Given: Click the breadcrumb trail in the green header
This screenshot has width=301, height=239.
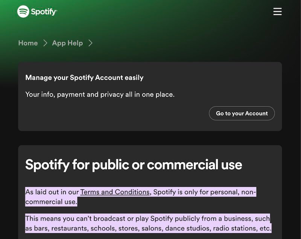Looking at the screenshot, I should click(x=56, y=43).
